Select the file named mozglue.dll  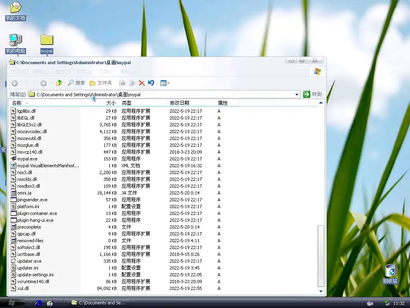(28, 145)
